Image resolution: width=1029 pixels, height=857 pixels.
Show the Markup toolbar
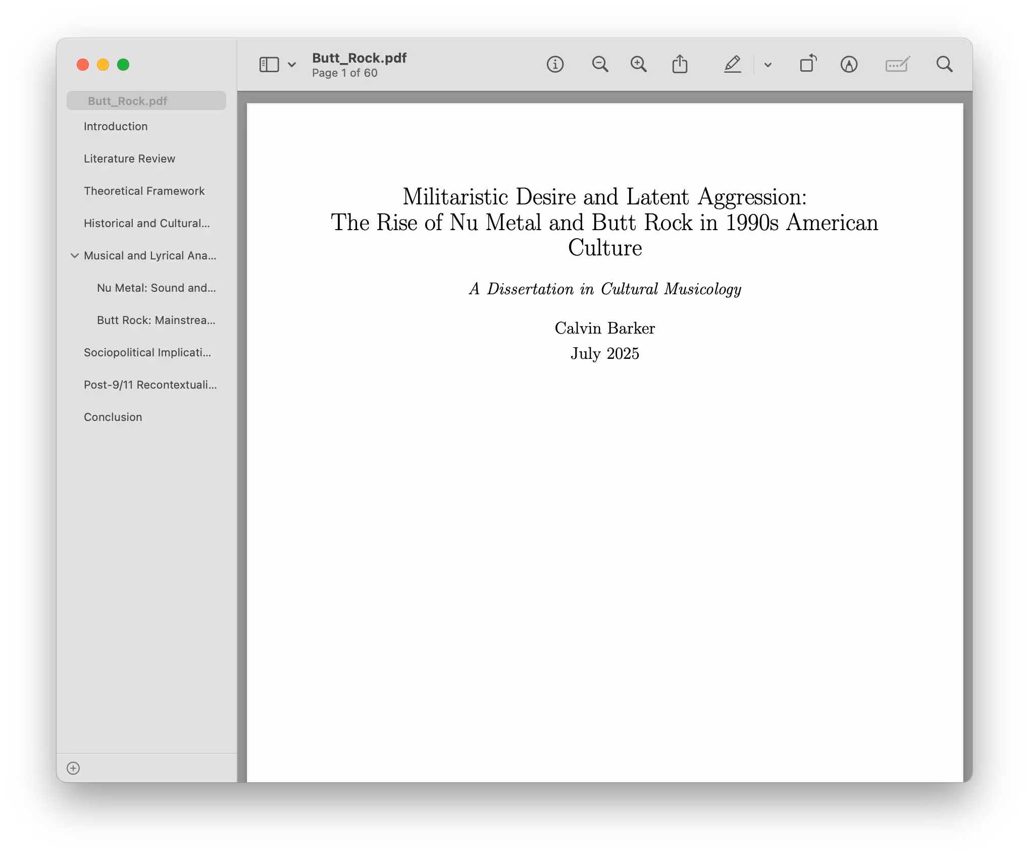pyautogui.click(x=849, y=65)
